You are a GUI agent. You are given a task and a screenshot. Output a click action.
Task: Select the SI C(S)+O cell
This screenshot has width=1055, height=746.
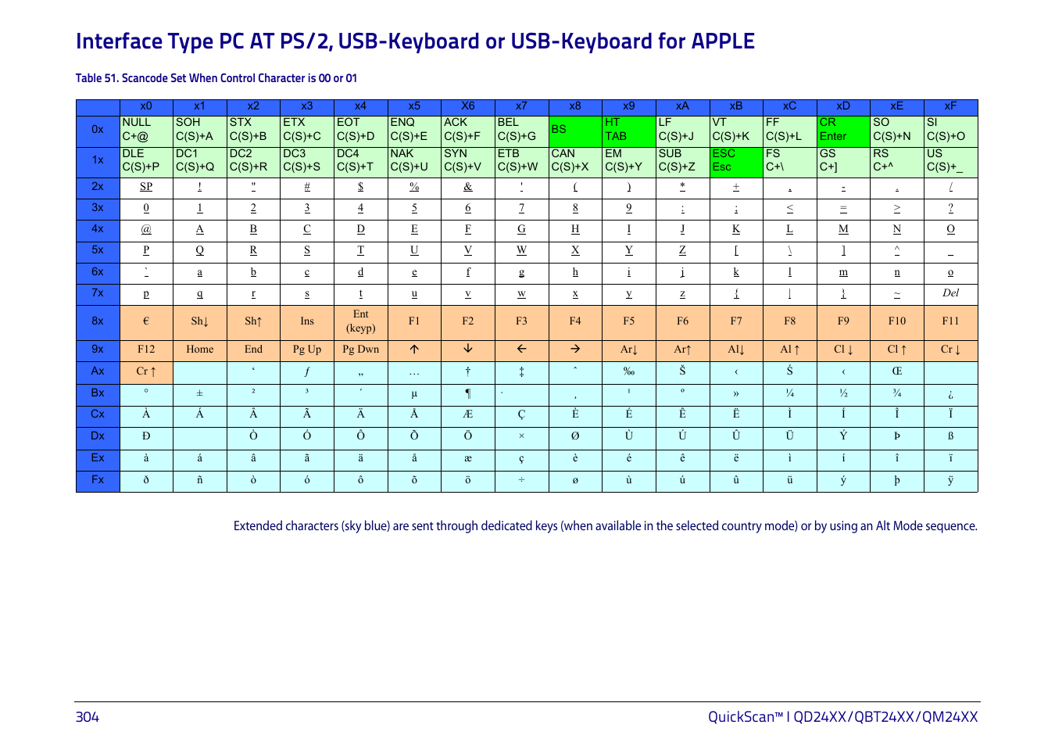click(x=950, y=131)
